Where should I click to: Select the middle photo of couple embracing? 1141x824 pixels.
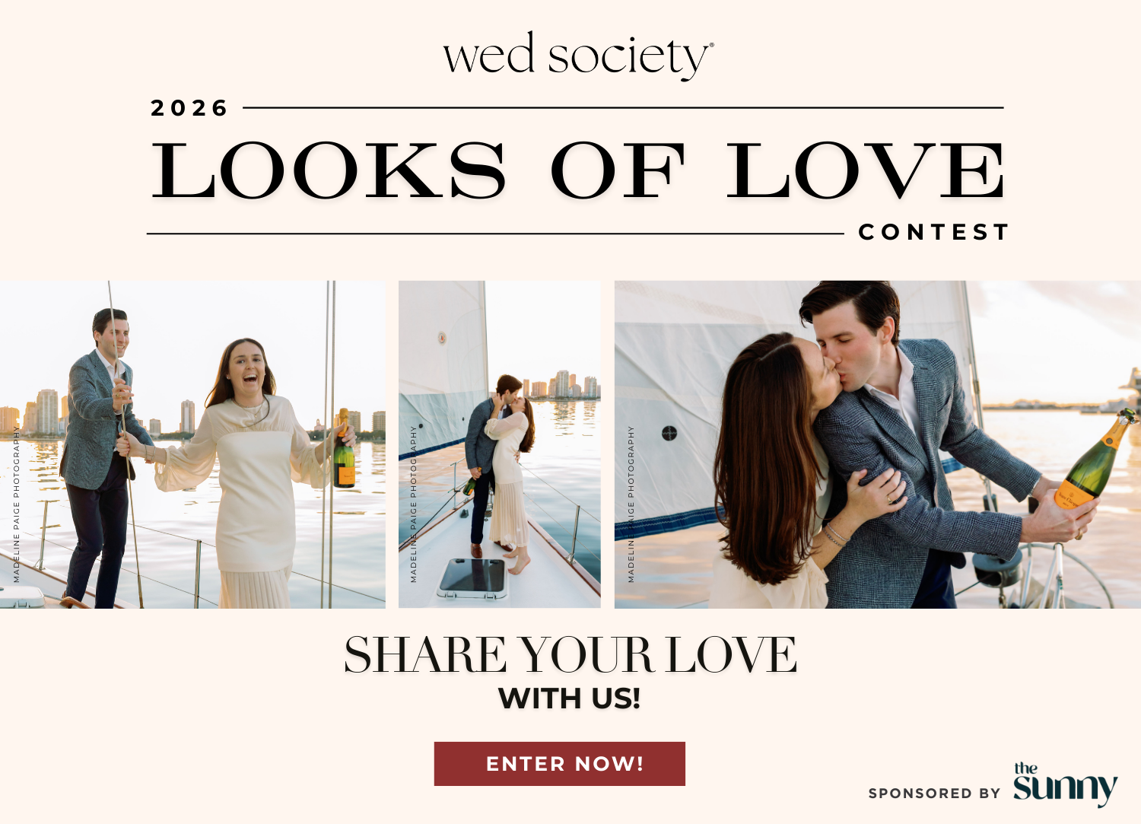pos(500,444)
